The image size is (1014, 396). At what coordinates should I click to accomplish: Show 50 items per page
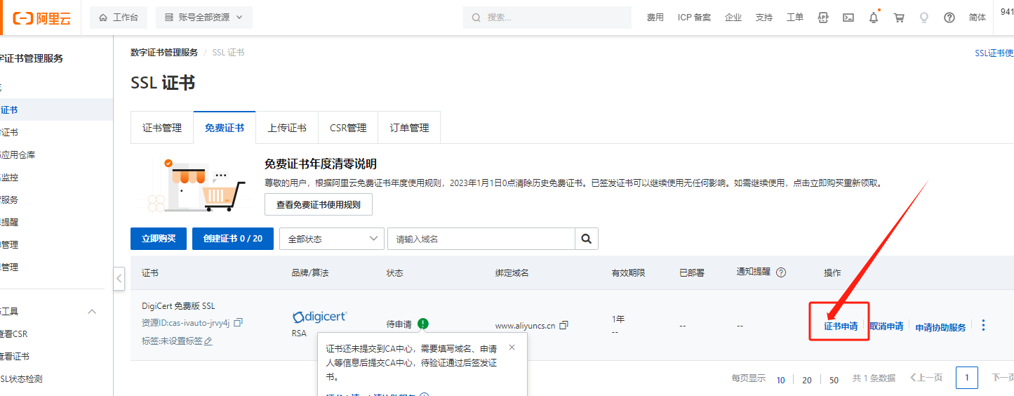click(x=834, y=380)
